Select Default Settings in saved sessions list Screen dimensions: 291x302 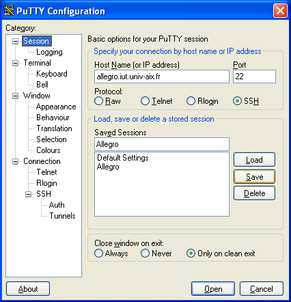[x=123, y=158]
